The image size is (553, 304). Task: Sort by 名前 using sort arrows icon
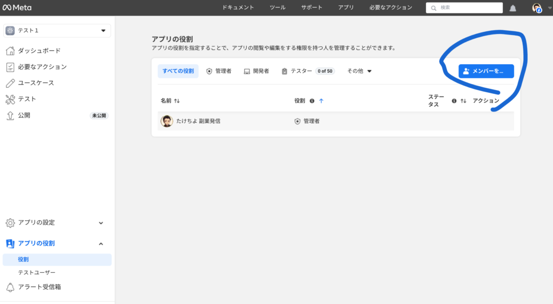tap(177, 101)
